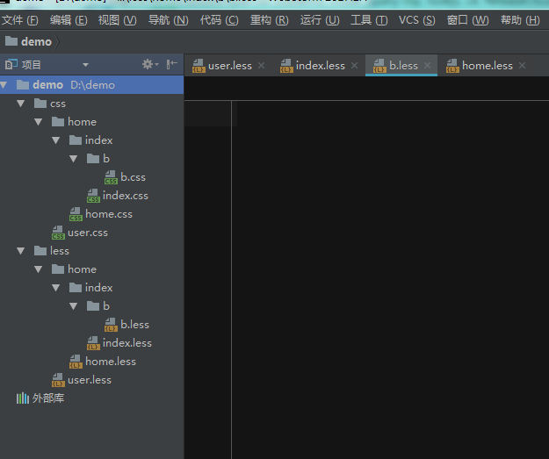Open the project view dropdown arrow
This screenshot has width=549, height=459.
pos(85,65)
